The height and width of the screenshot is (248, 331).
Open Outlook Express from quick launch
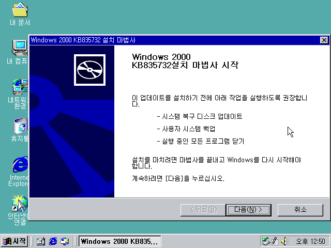point(65,241)
